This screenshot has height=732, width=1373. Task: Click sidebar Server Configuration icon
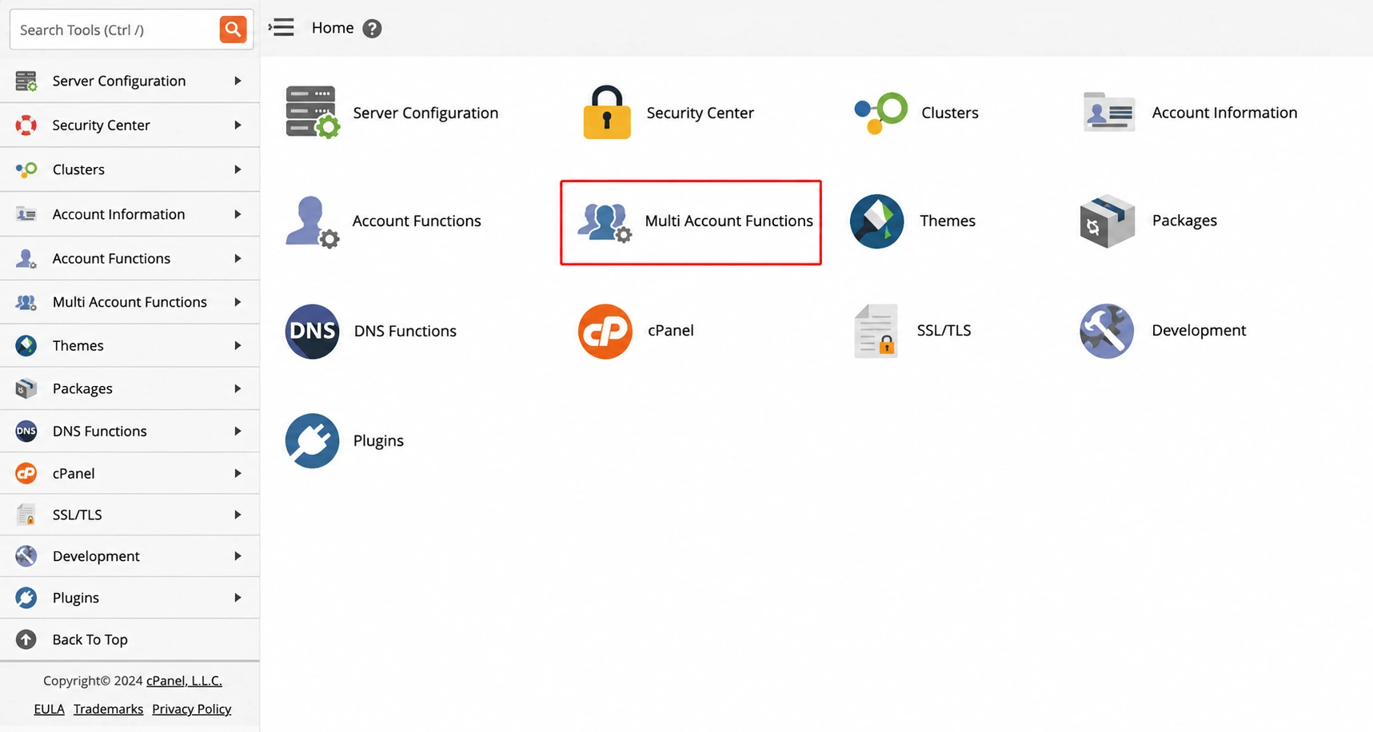tap(26, 81)
